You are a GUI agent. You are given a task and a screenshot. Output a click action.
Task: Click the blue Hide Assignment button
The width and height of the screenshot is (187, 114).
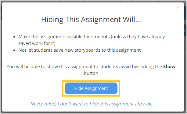(91, 88)
